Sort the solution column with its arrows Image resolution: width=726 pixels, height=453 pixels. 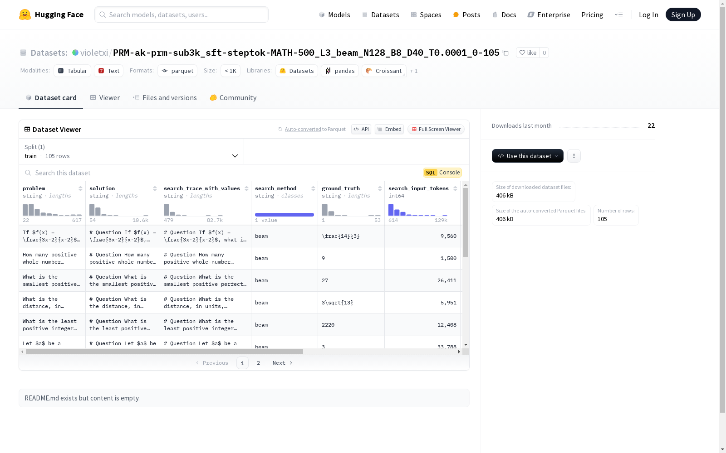tap(155, 188)
